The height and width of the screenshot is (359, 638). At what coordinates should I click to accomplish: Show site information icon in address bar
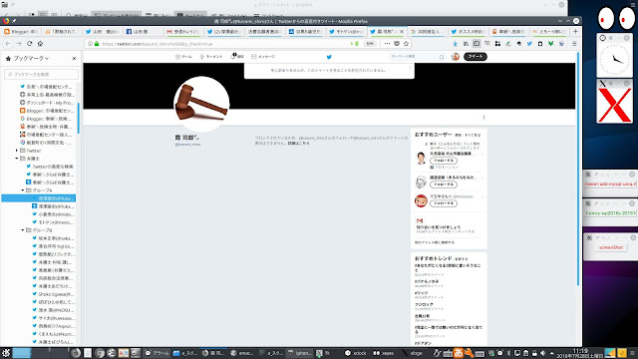(90, 44)
